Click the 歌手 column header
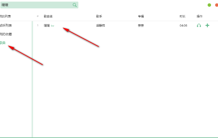218x138 pixels. coord(99,16)
